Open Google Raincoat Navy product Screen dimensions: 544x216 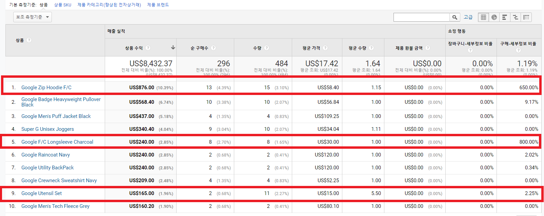click(45, 155)
